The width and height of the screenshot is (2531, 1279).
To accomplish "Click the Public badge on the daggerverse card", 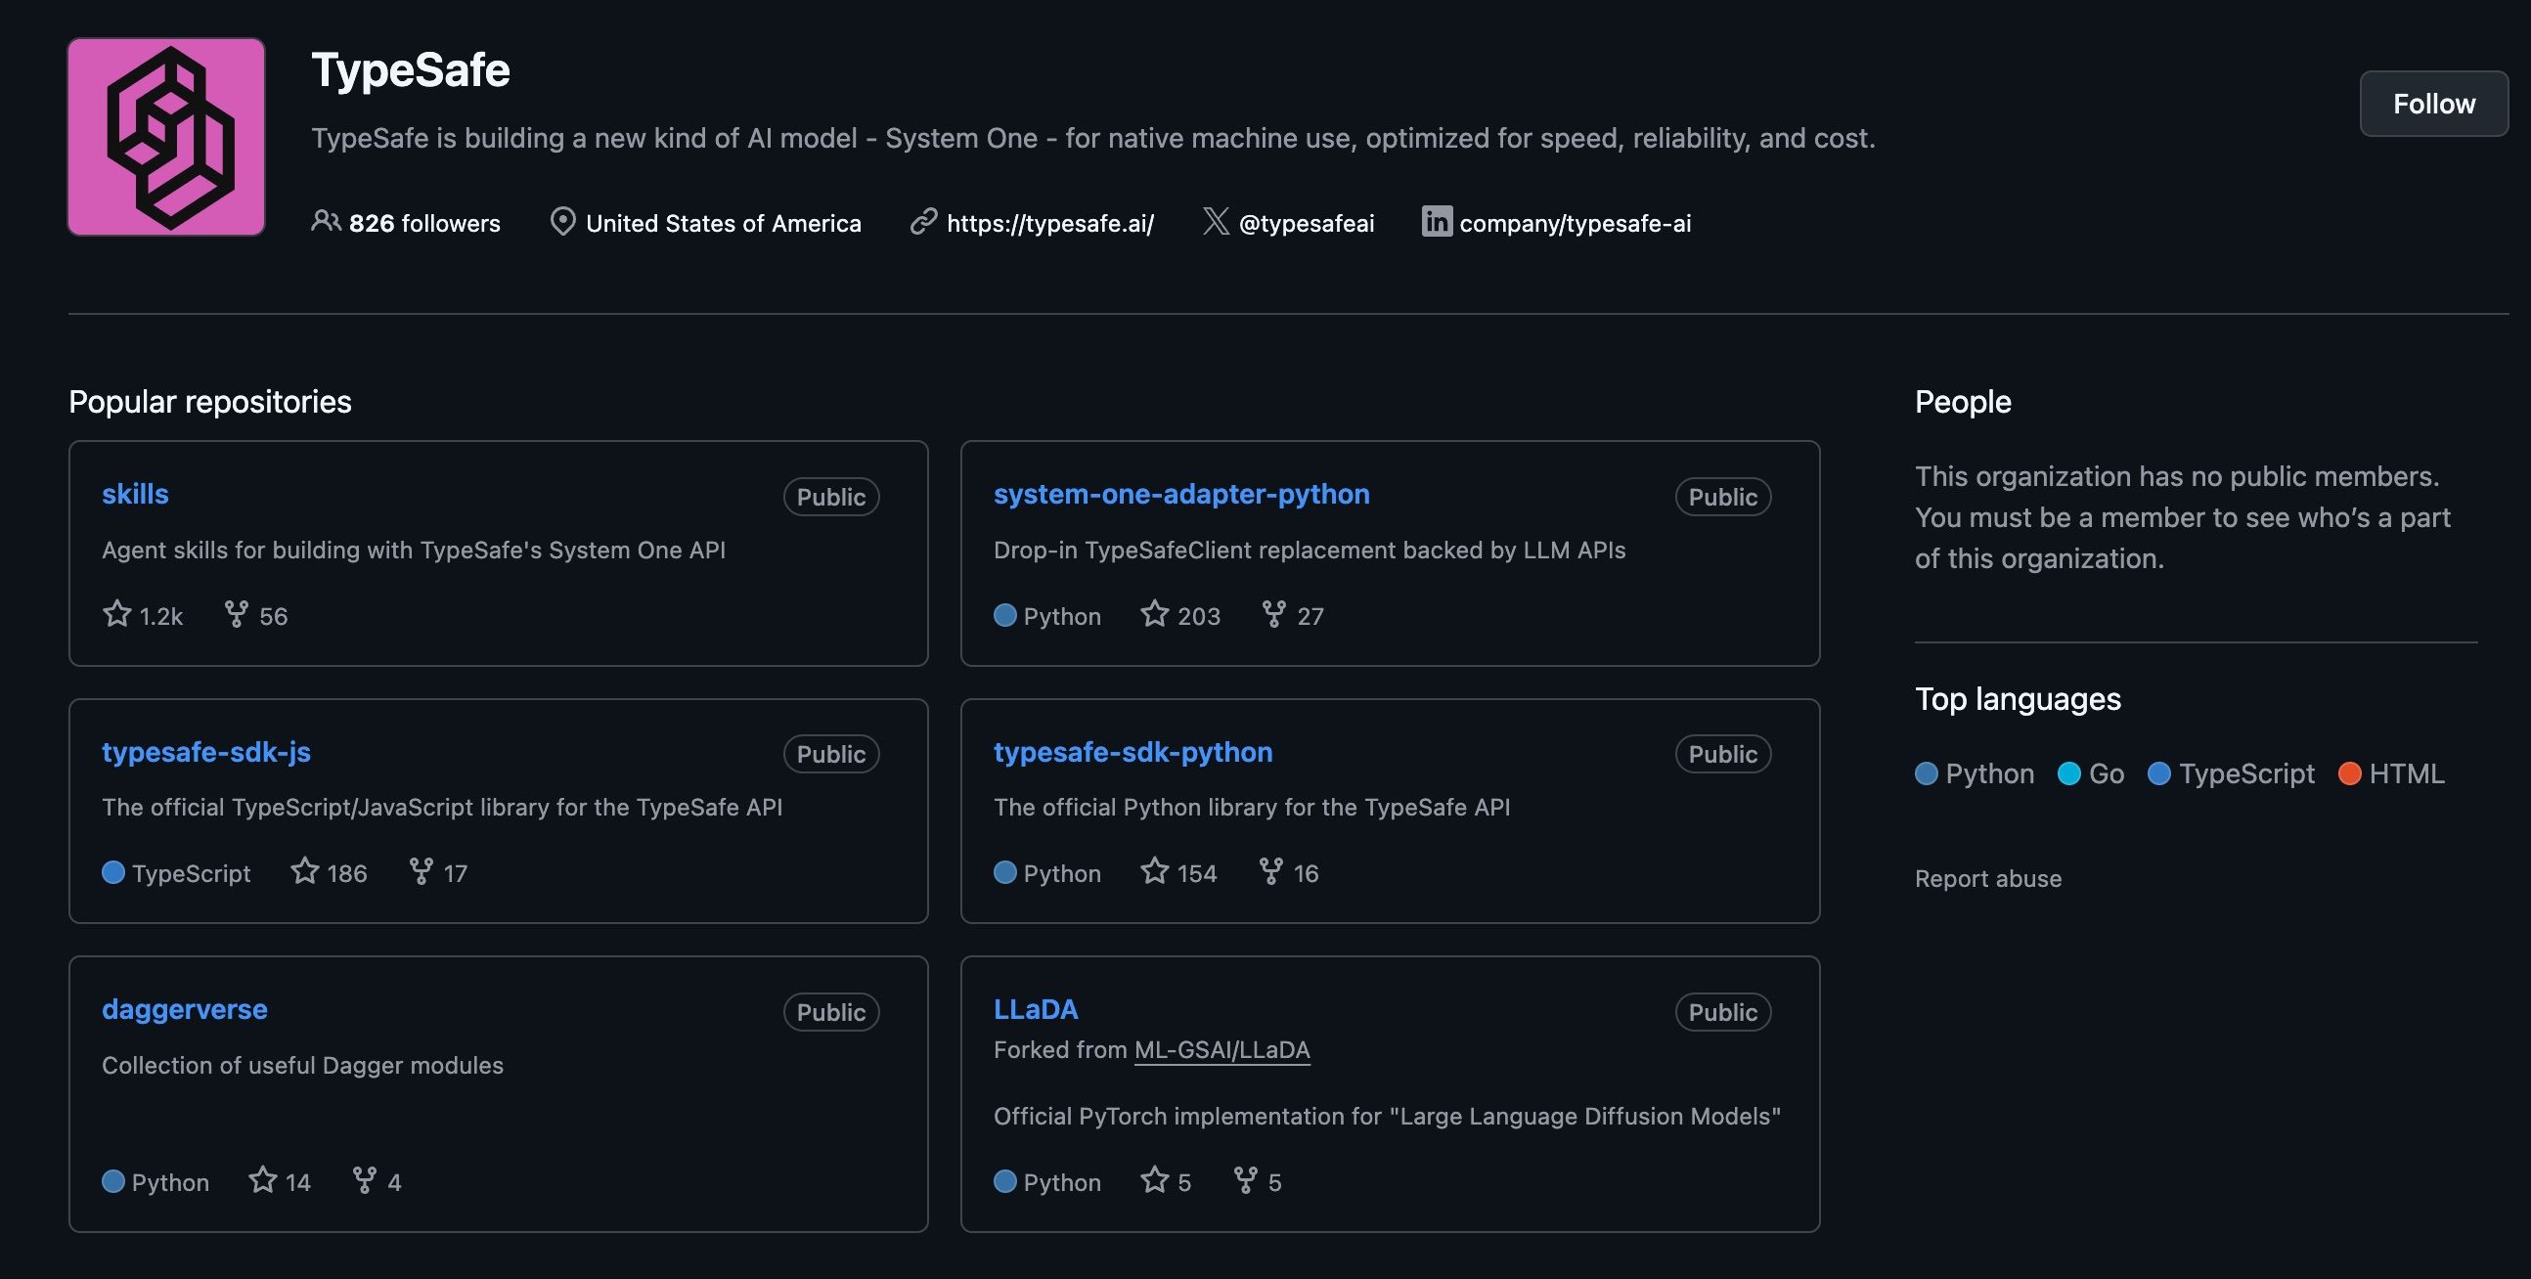I will pyautogui.click(x=831, y=1012).
